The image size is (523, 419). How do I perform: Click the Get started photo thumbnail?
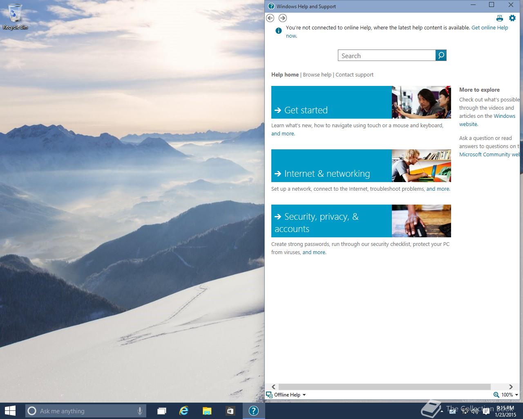(421, 102)
